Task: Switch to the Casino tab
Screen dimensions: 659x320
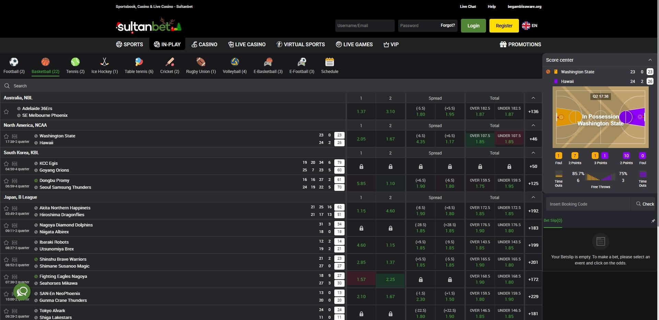Action: (204, 44)
